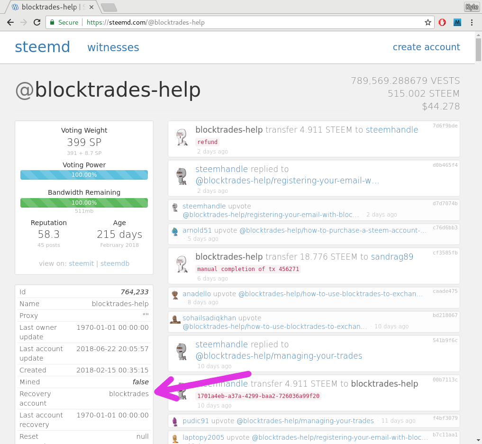Click the browser forward arrow
Image resolution: width=482 pixels, height=444 pixels.
click(24, 22)
